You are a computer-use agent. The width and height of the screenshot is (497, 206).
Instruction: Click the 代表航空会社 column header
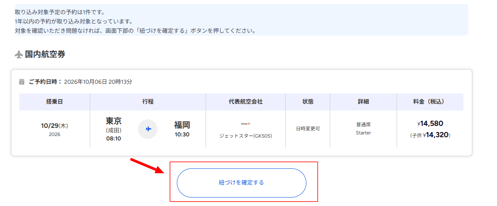246,102
